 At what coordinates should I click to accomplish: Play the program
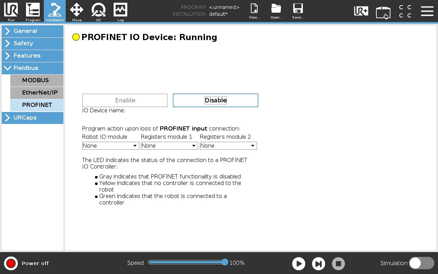pos(299,264)
